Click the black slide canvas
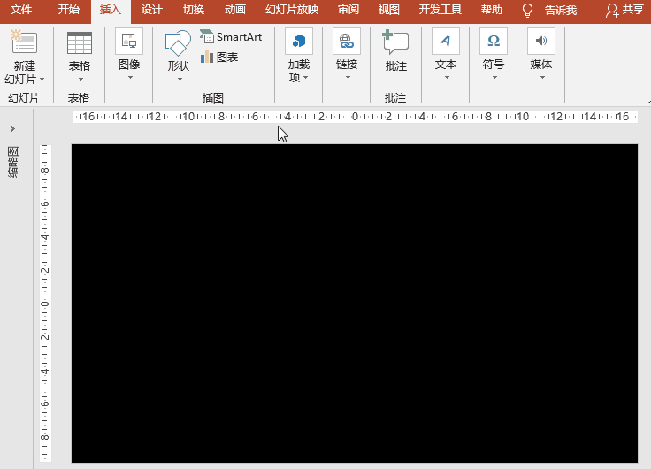Viewport: 651px width, 469px height. pyautogui.click(x=355, y=304)
